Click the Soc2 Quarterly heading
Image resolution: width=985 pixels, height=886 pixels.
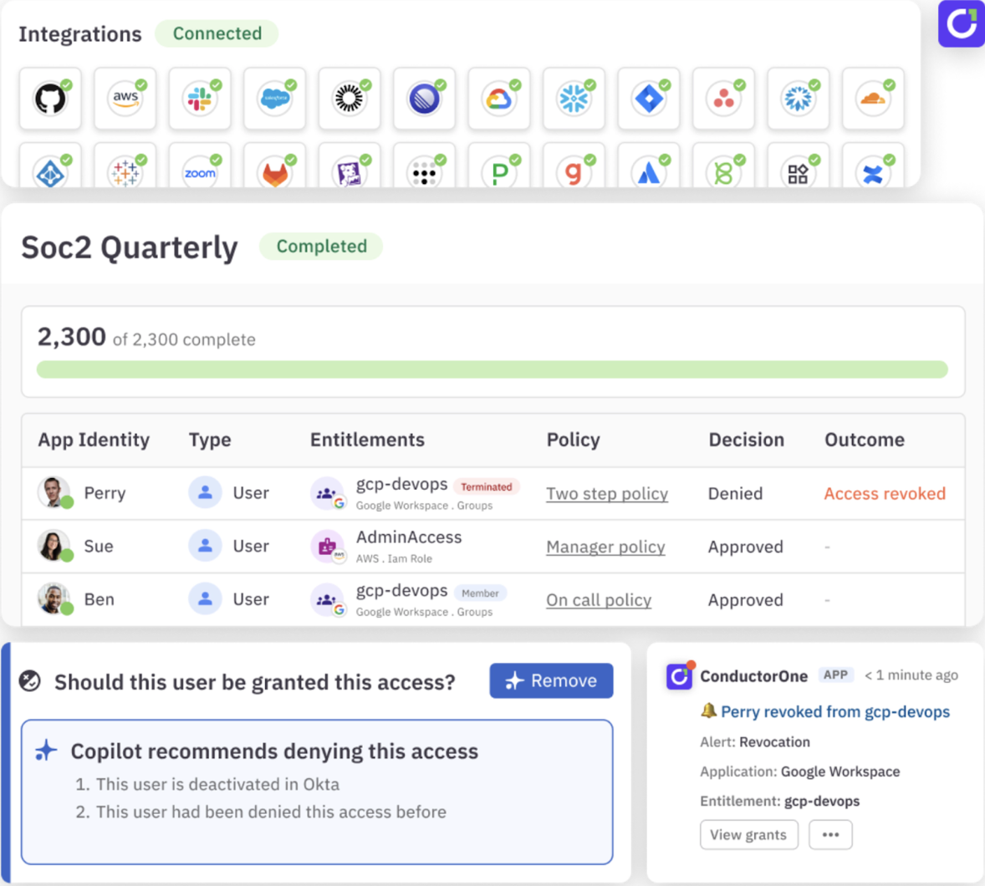point(130,247)
